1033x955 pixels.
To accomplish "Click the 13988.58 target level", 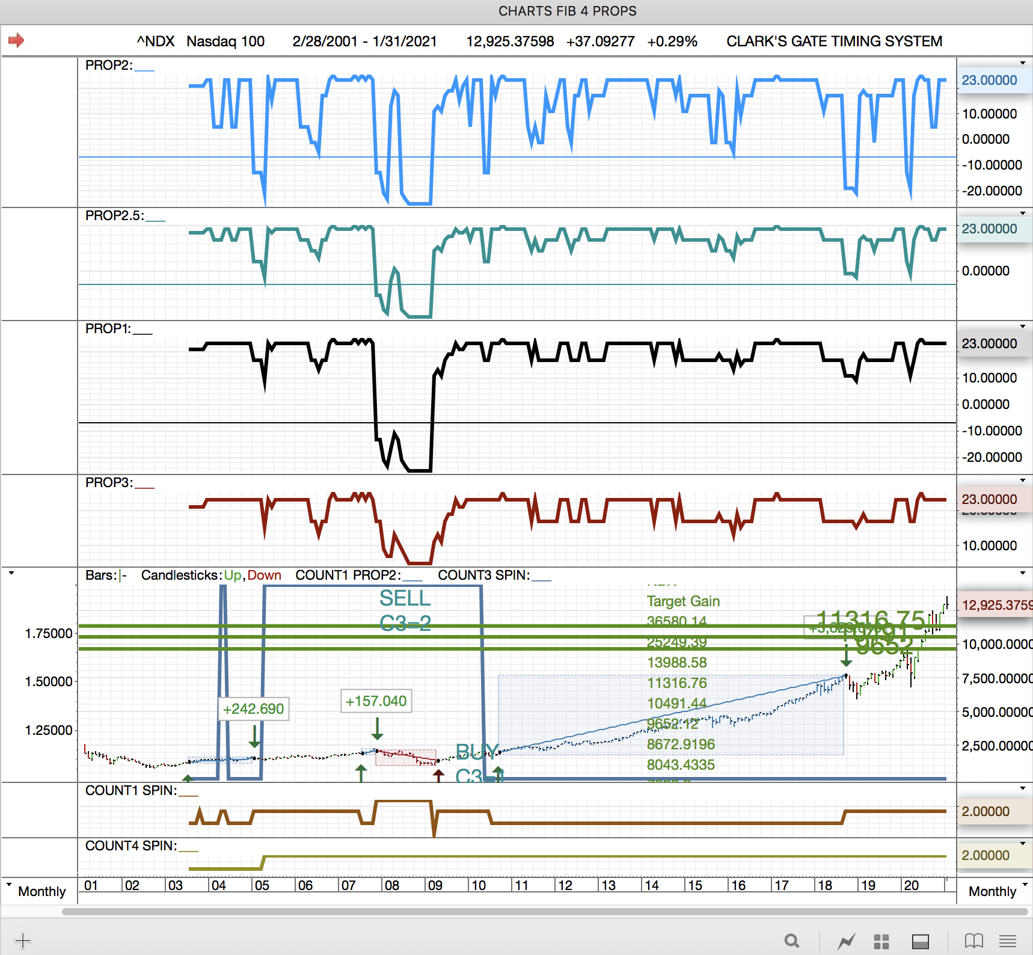I will pyautogui.click(x=677, y=663).
